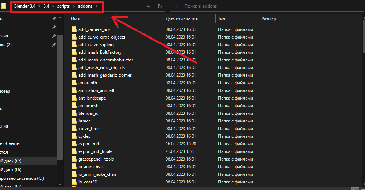The width and height of the screenshot is (365, 190).
Task: Select the 3.4 breadcrumb segment
Action: pyautogui.click(x=46, y=6)
